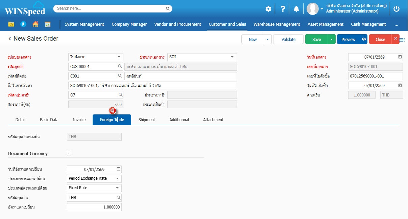Screen dimensions: 408x219
Task: Click the eye icon beside Preview
Action: (364, 39)
